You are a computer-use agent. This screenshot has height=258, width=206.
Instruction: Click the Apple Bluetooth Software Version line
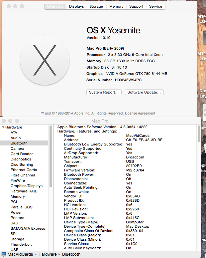pyautogui.click(x=102, y=127)
